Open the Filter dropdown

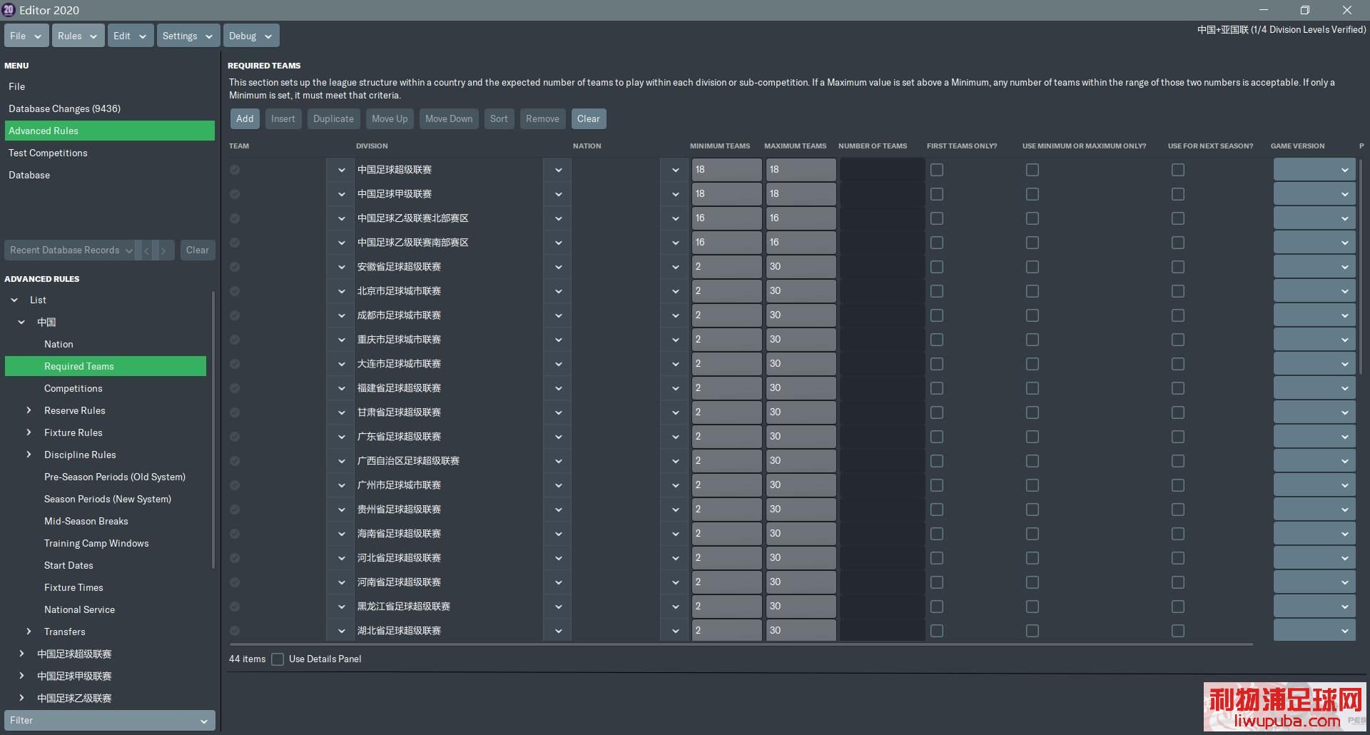[109, 721]
